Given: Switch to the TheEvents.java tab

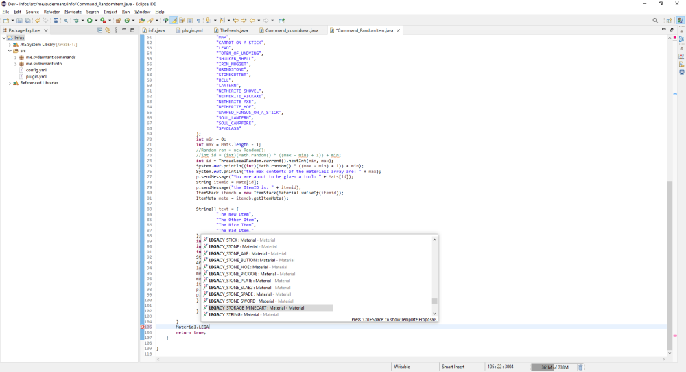Looking at the screenshot, I should pyautogui.click(x=230, y=30).
